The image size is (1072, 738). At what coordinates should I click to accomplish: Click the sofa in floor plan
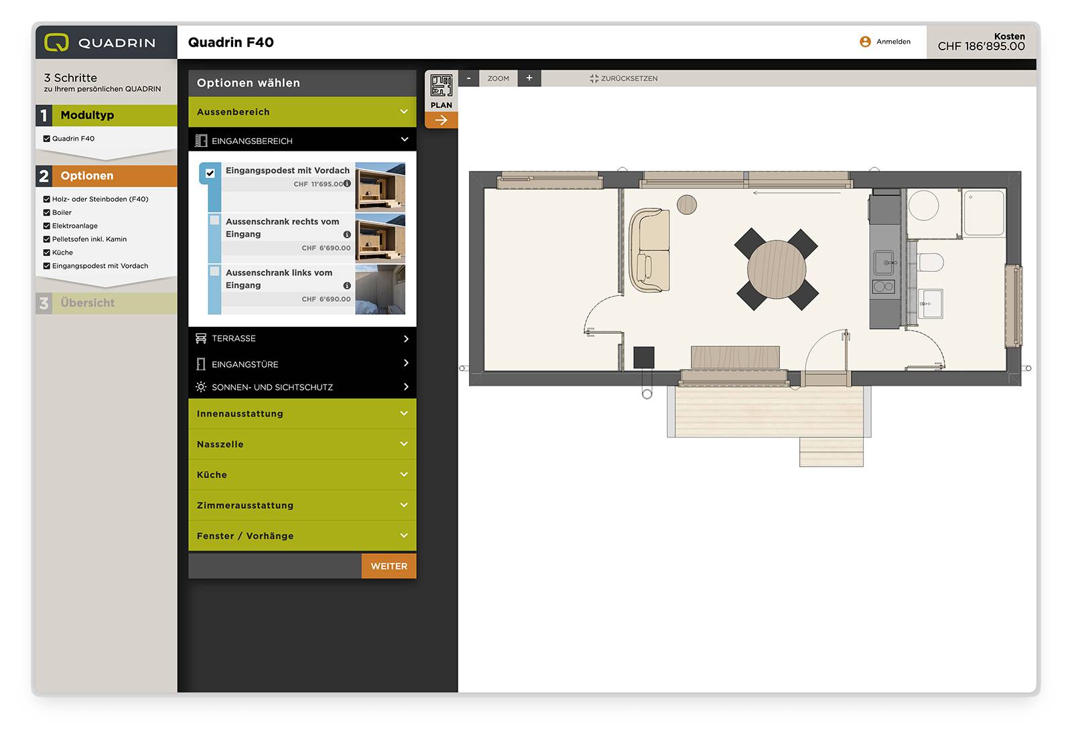click(649, 250)
